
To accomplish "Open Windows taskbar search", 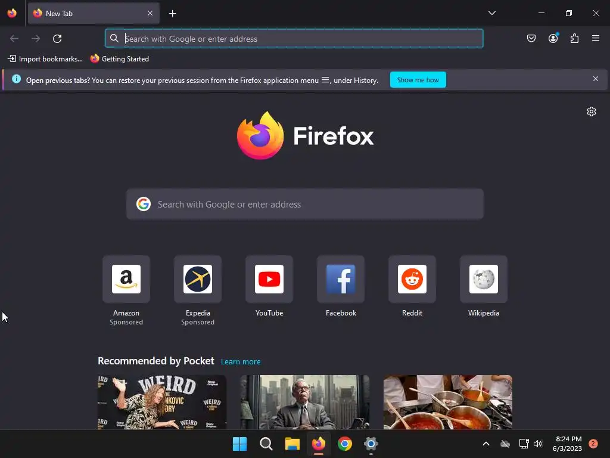I will pyautogui.click(x=266, y=444).
